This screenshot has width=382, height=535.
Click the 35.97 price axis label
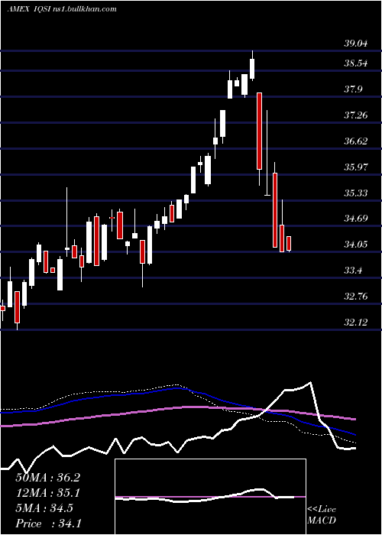coord(356,167)
